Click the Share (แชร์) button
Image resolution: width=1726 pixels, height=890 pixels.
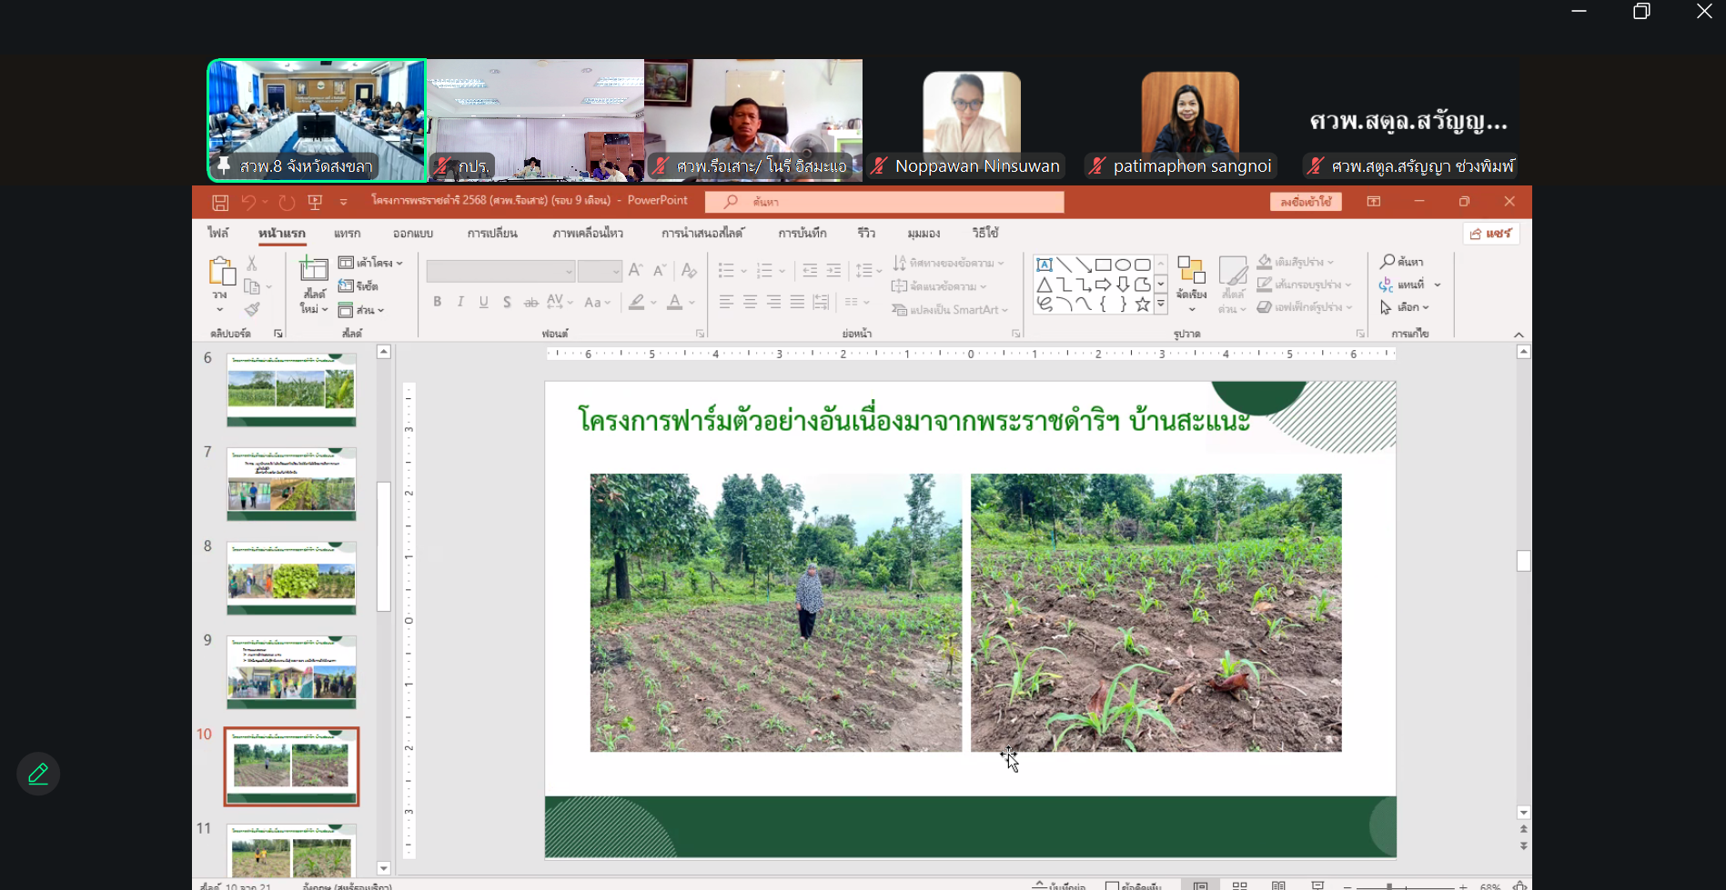1491,234
